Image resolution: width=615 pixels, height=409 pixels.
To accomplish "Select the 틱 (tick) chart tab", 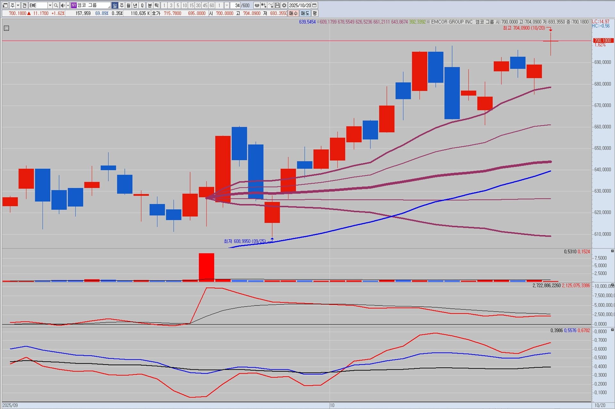I will [x=156, y=5].
